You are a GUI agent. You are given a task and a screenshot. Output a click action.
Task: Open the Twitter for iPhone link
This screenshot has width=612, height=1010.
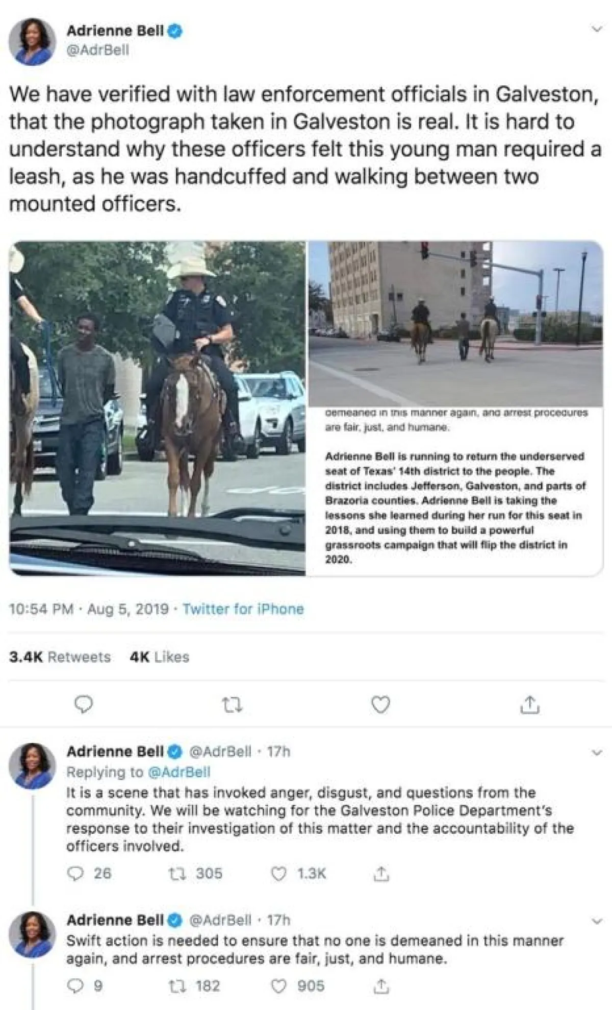pos(243,609)
